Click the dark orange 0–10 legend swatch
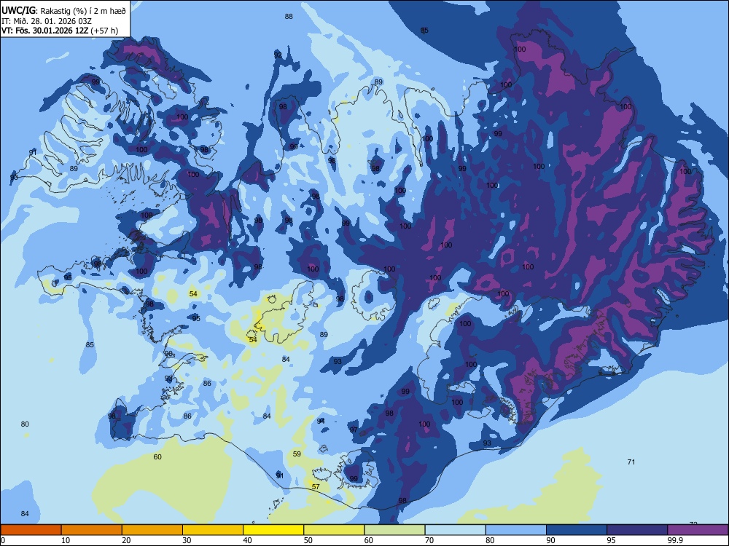 tap(31, 530)
